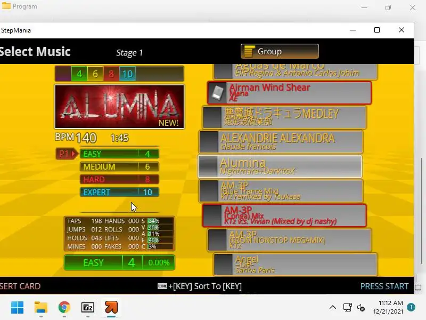426x320 pixels.
Task: Click the ALUMINA song banner
Action: [119, 106]
